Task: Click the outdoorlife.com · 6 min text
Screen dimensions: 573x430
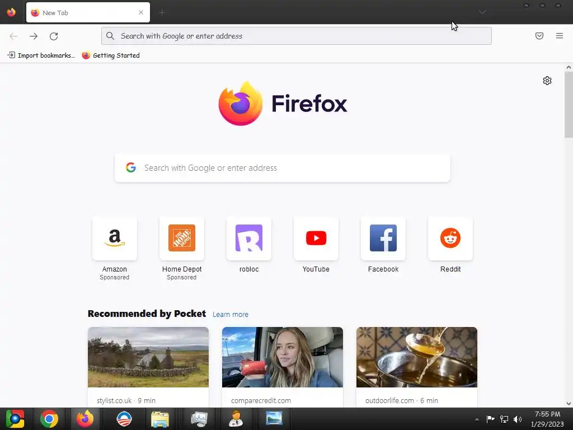Action: pyautogui.click(x=402, y=401)
